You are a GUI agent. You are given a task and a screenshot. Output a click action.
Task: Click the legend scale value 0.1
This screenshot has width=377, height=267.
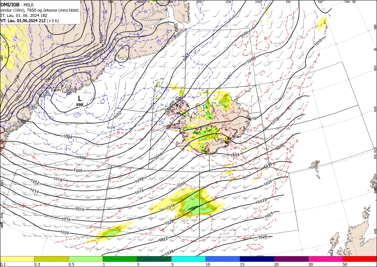click(2, 264)
